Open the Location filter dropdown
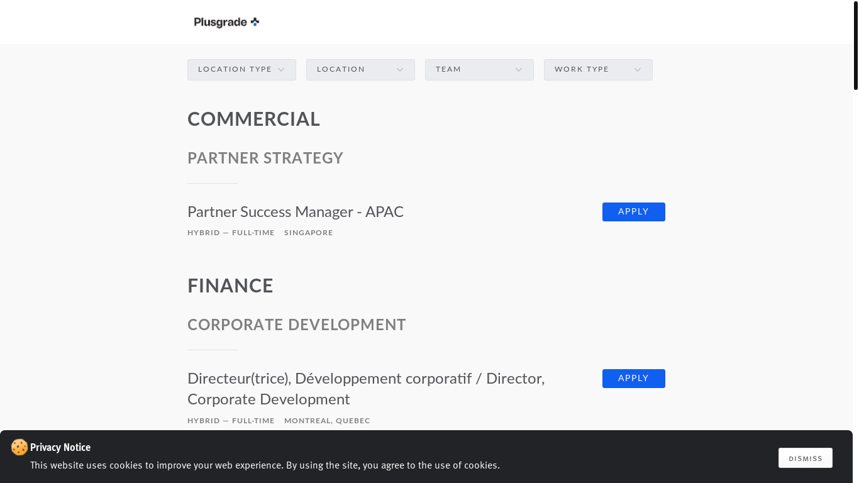 pyautogui.click(x=360, y=70)
